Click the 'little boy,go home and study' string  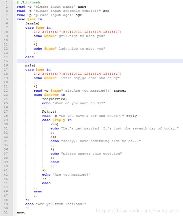point(87,78)
